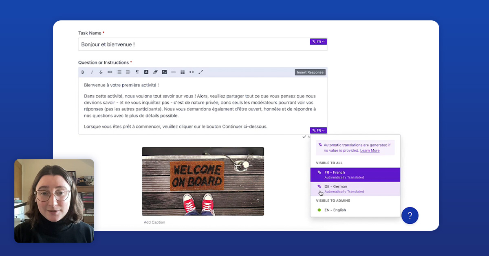The width and height of the screenshot is (489, 256).
Task: Click the Insert Response button
Action: point(310,72)
